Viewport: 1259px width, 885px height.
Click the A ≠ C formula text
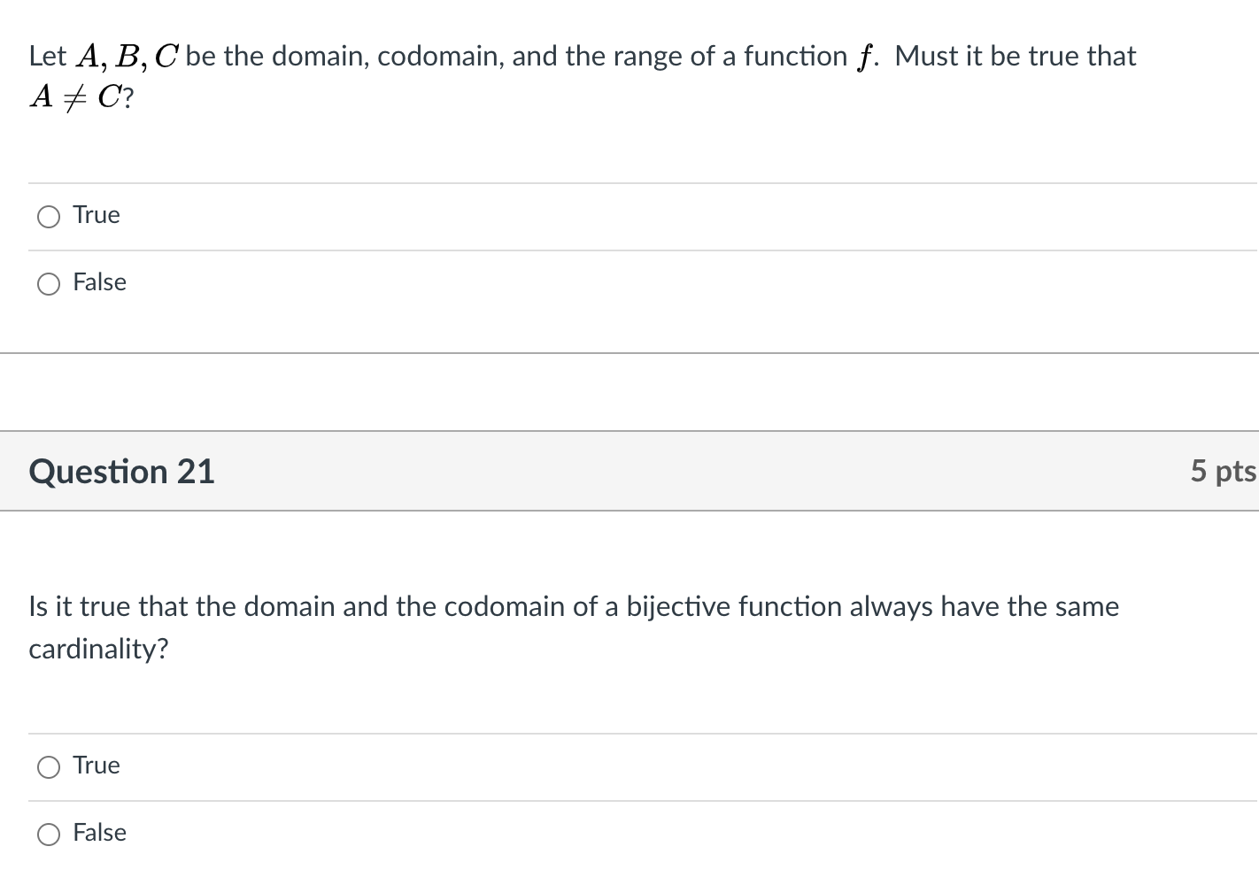tap(80, 97)
